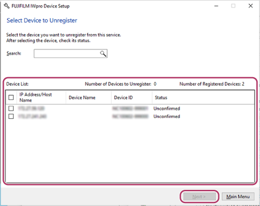Select the first device's Unconfirmed status cell
260x206 pixels.
click(x=167, y=108)
